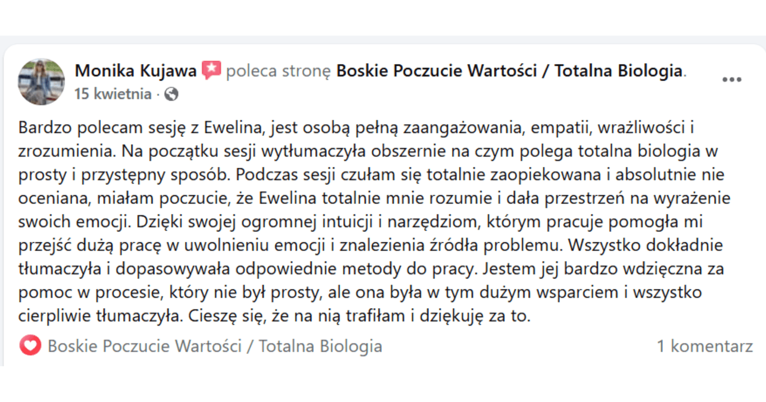Viewport: 766px width, 402px height.
Task: Click the Monika Kujawa author name
Action: (x=135, y=71)
